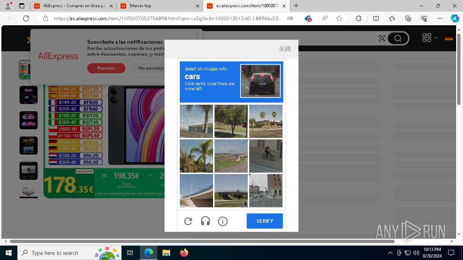Open the captcha help info icon
Viewport: 463px width, 260px height.
click(223, 221)
